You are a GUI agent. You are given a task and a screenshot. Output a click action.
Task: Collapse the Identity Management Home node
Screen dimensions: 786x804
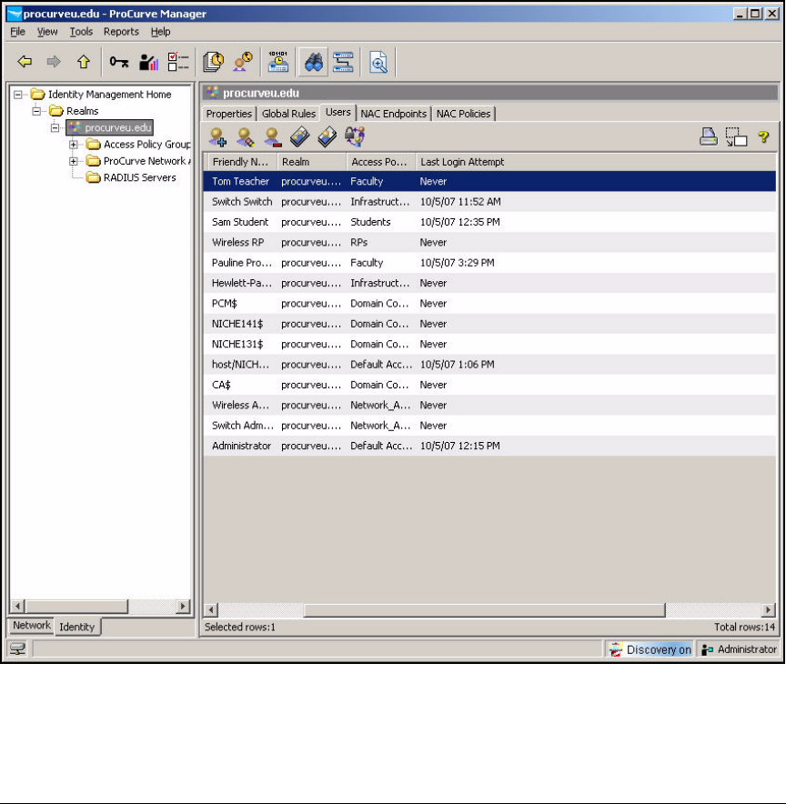click(18, 95)
